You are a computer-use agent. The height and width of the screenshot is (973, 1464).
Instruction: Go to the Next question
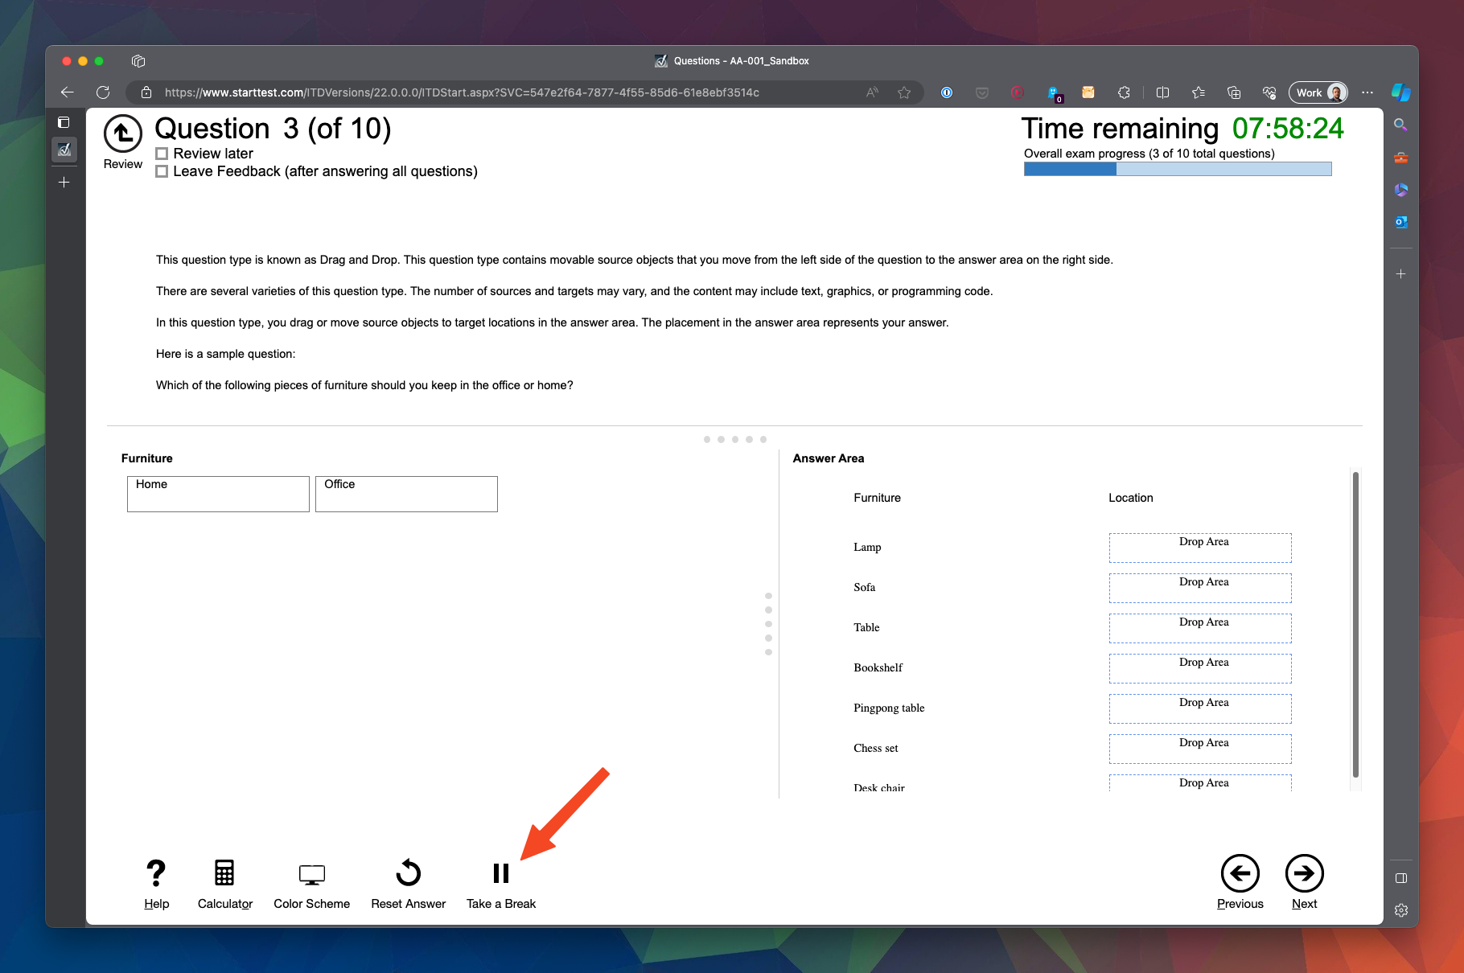(1303, 872)
